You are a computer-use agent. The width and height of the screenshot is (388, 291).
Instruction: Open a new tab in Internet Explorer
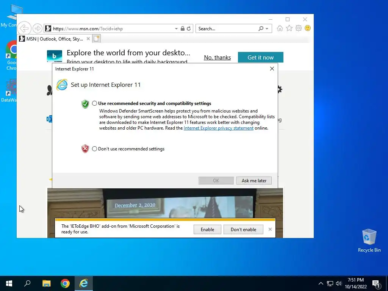point(97,39)
